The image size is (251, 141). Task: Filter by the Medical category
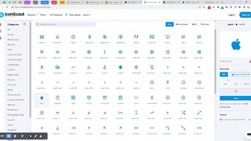11,105
